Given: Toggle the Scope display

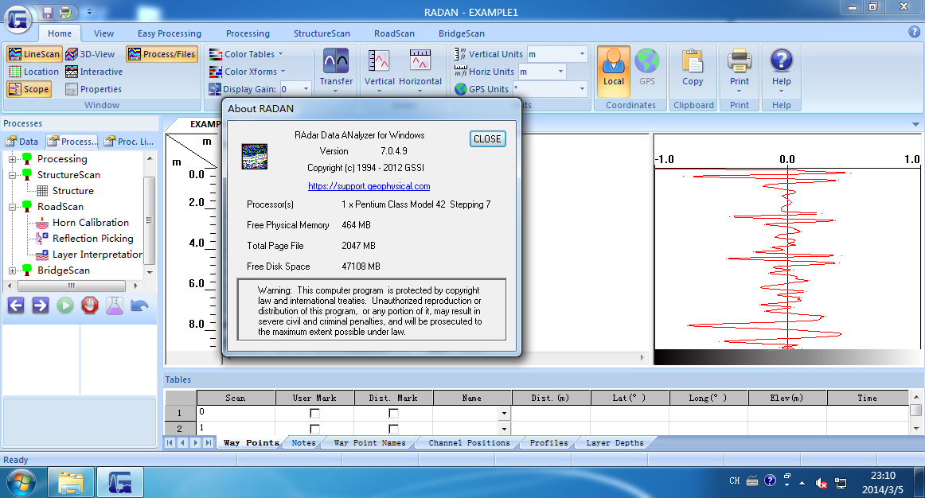Looking at the screenshot, I should [29, 89].
